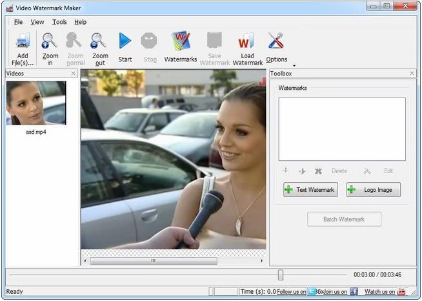The image size is (422, 301).
Task: Click the move watermark up icon
Action: (286, 171)
